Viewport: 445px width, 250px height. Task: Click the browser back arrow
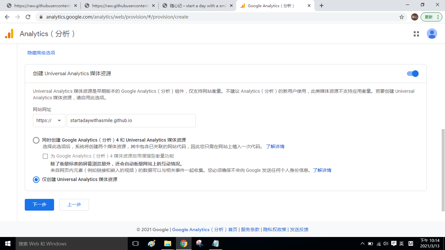click(x=7, y=17)
